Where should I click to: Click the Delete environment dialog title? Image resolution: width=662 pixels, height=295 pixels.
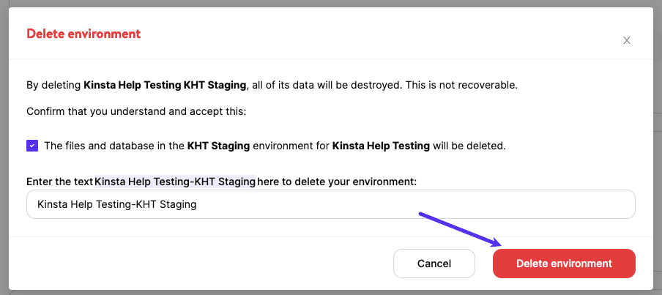point(83,34)
